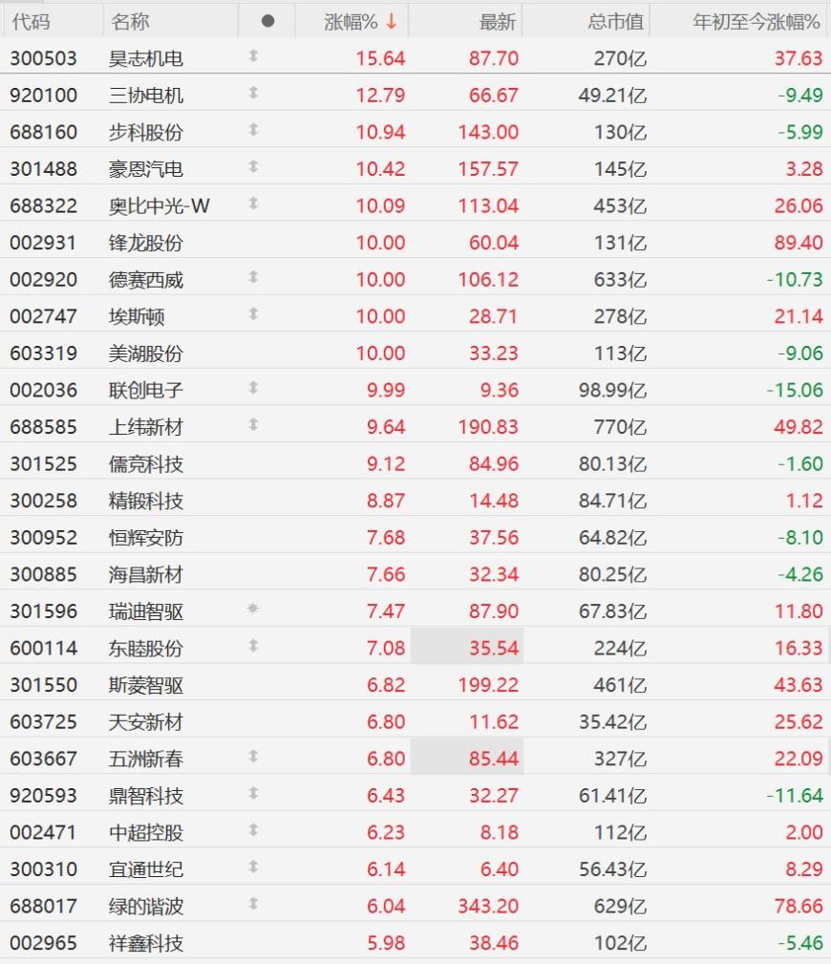Click the 代码 column header
Screen dimensions: 831x964
31,22
